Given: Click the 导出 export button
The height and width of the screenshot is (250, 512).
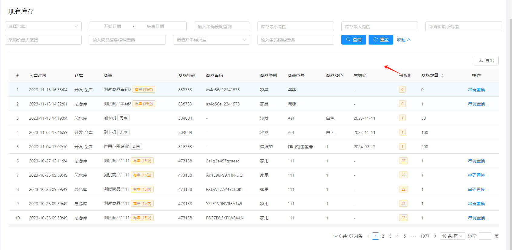Looking at the screenshot, I should point(486,61).
